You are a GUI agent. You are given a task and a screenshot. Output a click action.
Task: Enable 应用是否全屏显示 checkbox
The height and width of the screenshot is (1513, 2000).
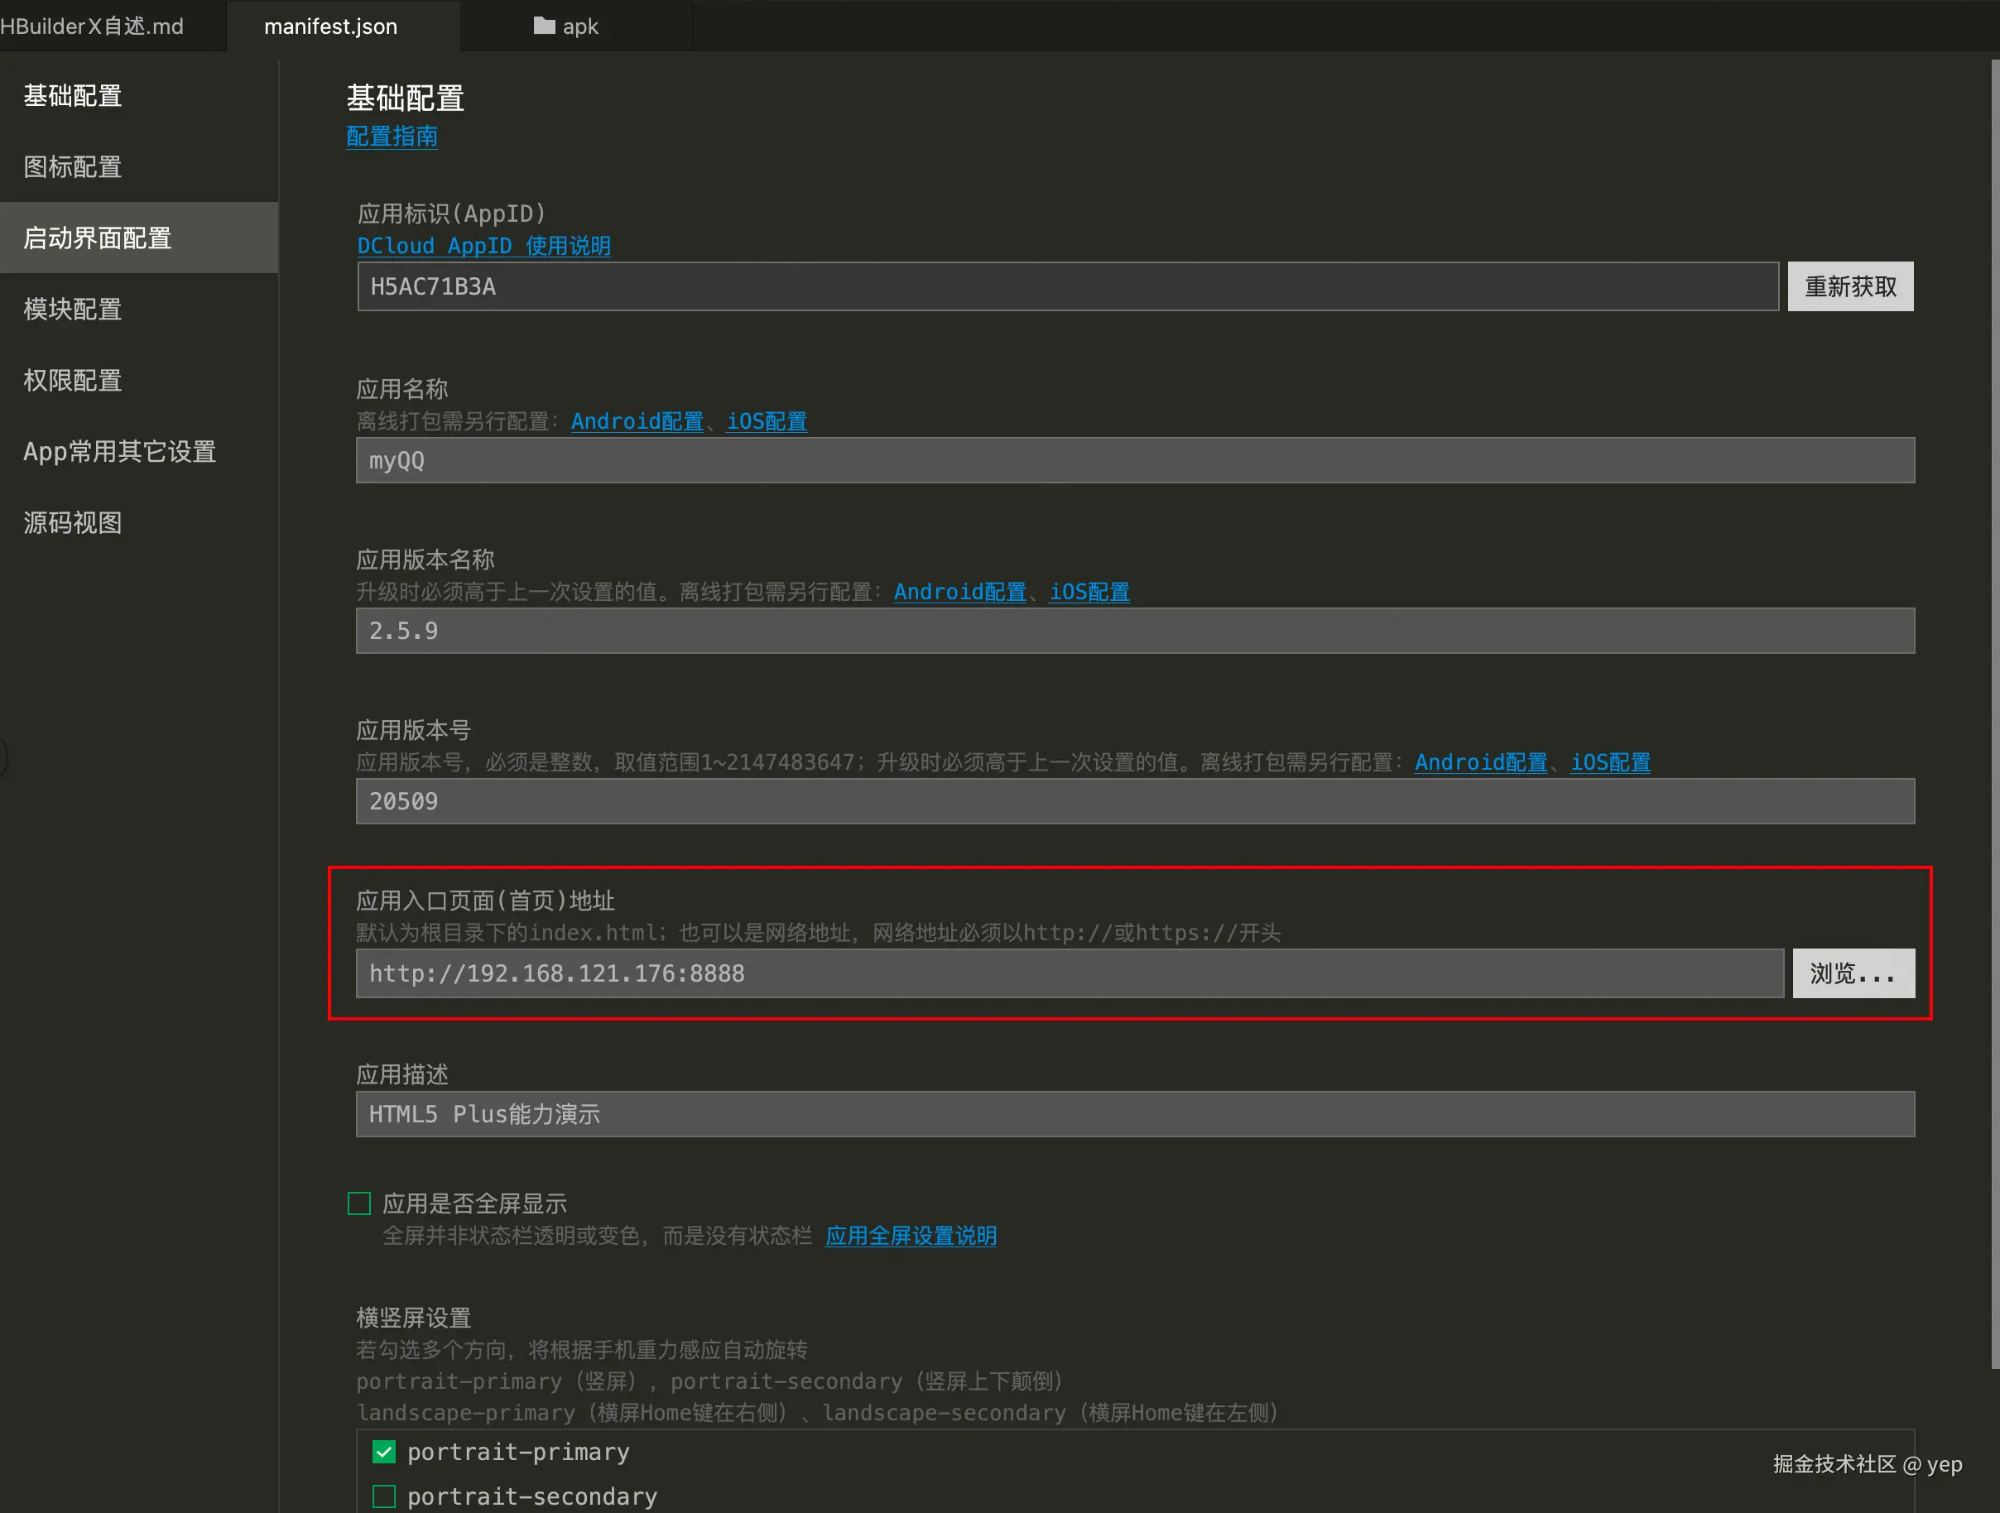tap(360, 1203)
